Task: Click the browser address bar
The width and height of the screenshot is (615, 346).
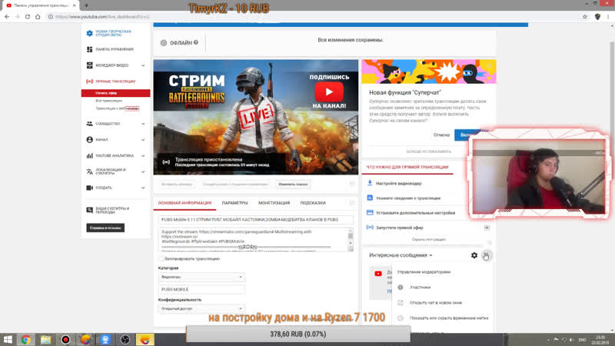Action: pos(314,16)
